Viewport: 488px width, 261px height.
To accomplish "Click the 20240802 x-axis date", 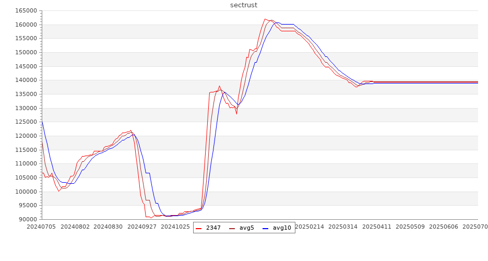I will click(x=75, y=227).
